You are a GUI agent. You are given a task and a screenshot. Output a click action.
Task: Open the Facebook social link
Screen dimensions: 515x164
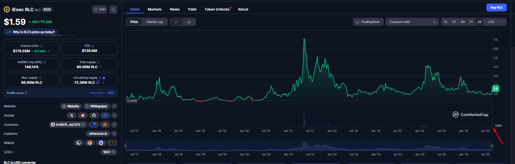(105, 115)
